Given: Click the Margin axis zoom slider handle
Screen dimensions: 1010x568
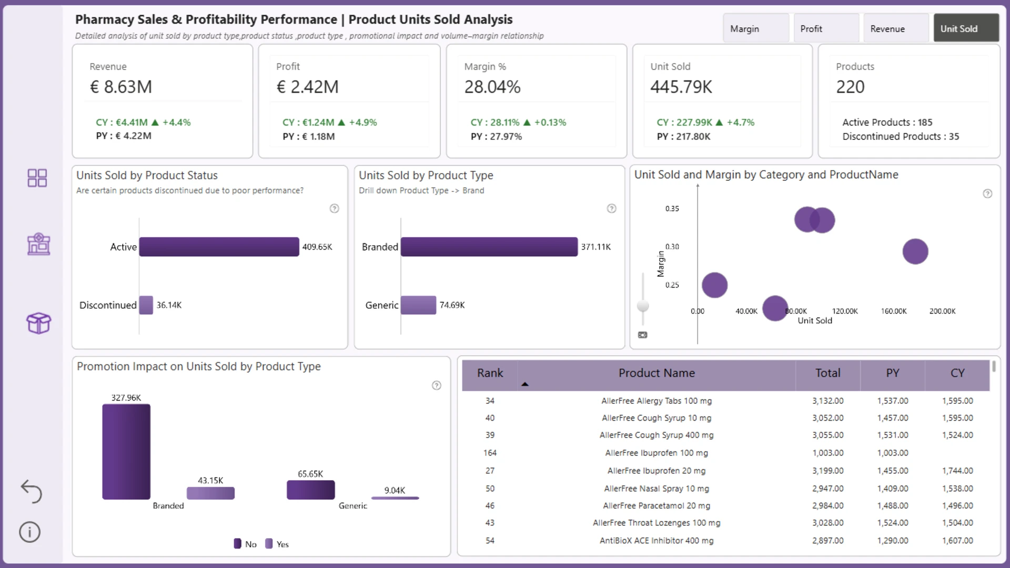Looking at the screenshot, I should click(x=643, y=306).
